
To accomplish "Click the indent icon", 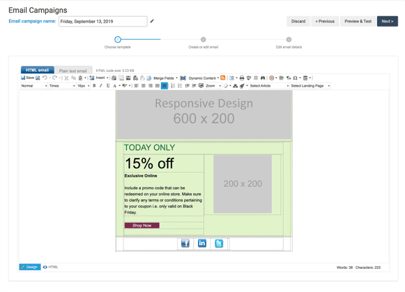I will pos(194,86).
